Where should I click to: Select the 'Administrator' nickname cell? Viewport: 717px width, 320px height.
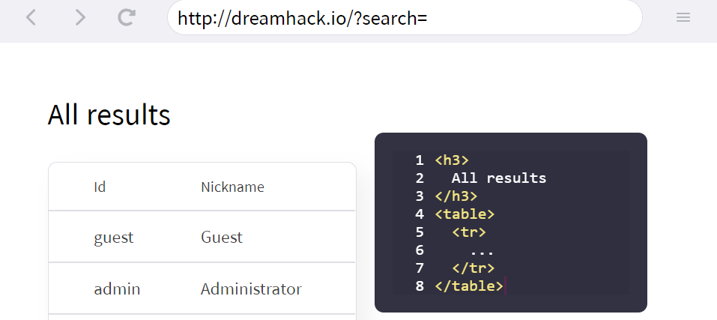coord(251,289)
